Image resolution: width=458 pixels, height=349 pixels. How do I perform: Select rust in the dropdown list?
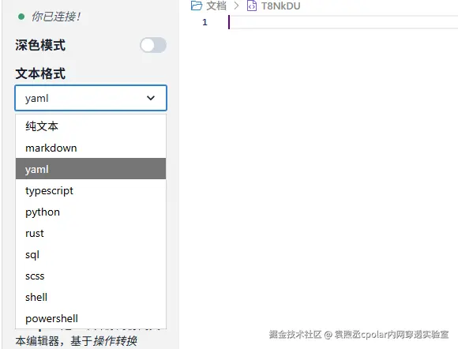[91, 233]
